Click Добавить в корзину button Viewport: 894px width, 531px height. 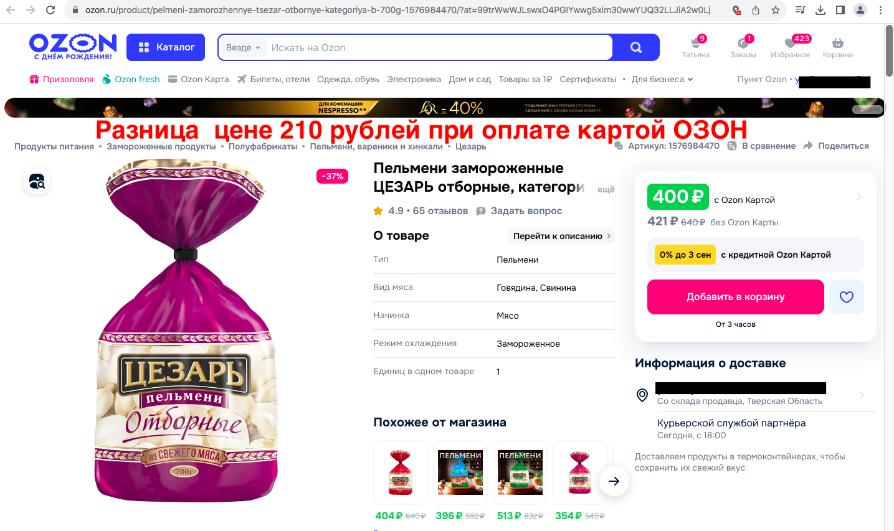coord(735,297)
